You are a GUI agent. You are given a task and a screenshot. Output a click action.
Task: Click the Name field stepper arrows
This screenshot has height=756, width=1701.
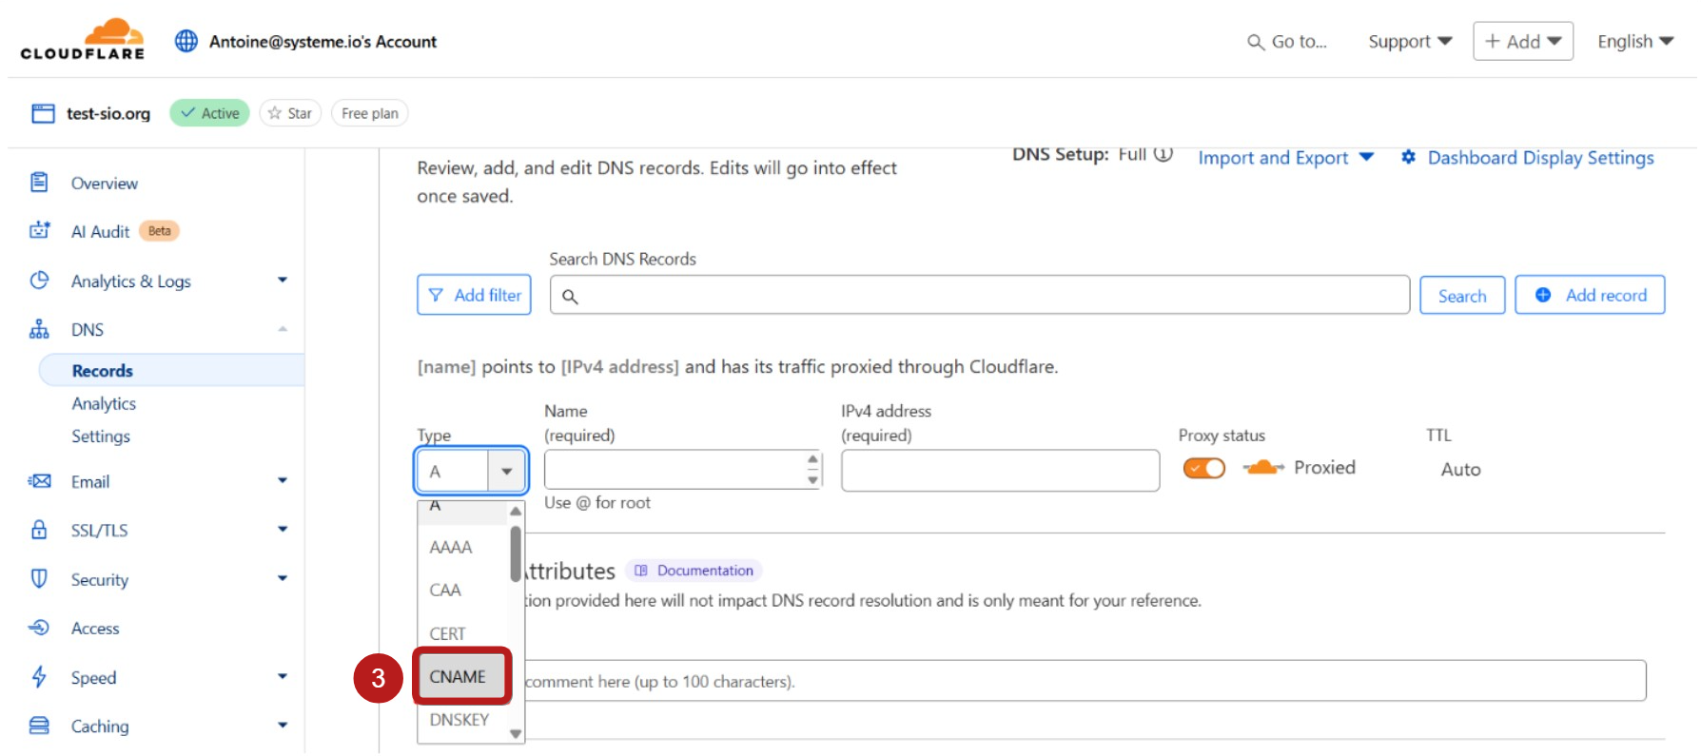[812, 470]
